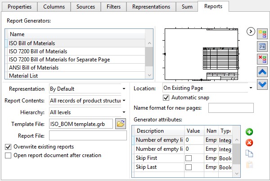Delete selected report generator with red X list icon

(x=262, y=59)
